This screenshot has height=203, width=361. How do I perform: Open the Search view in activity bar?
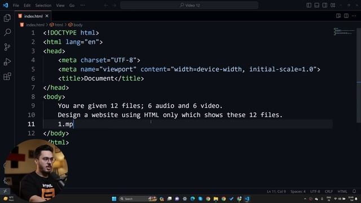pyautogui.click(x=7, y=33)
